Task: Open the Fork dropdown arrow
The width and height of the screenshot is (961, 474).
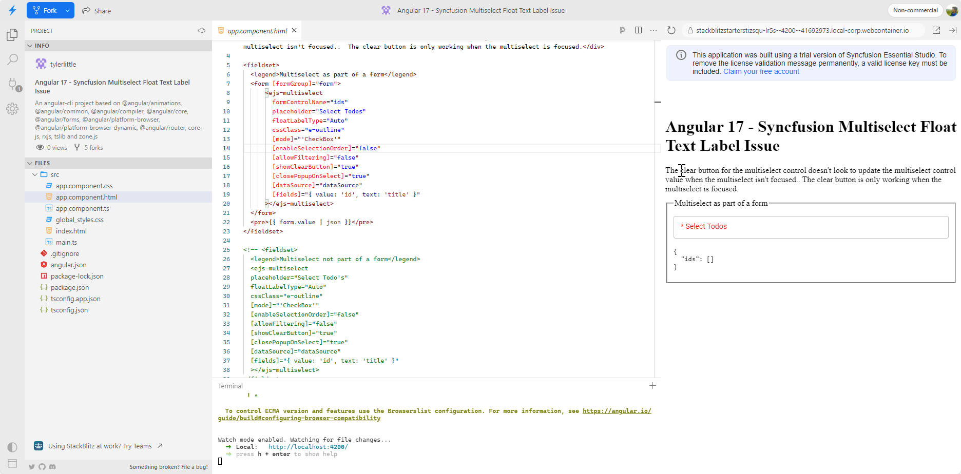Action: tap(67, 10)
